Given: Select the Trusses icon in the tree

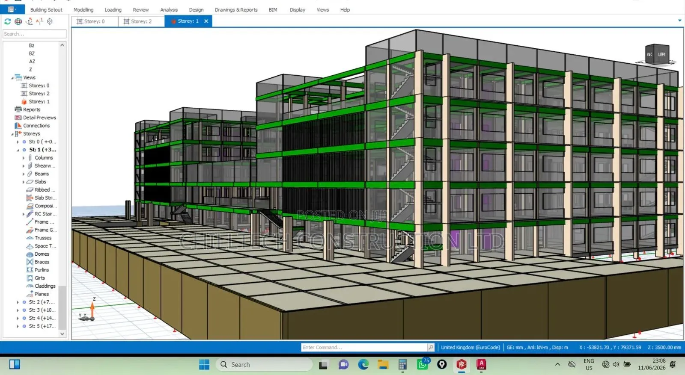Looking at the screenshot, I should 30,238.
